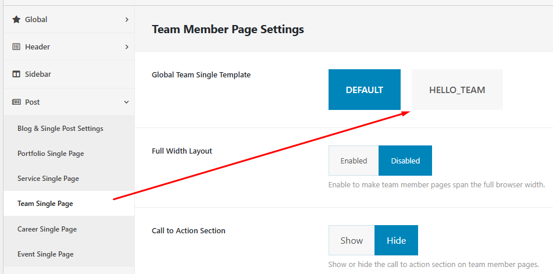
Task: Set Full Width Layout to Disabled
Action: point(405,161)
